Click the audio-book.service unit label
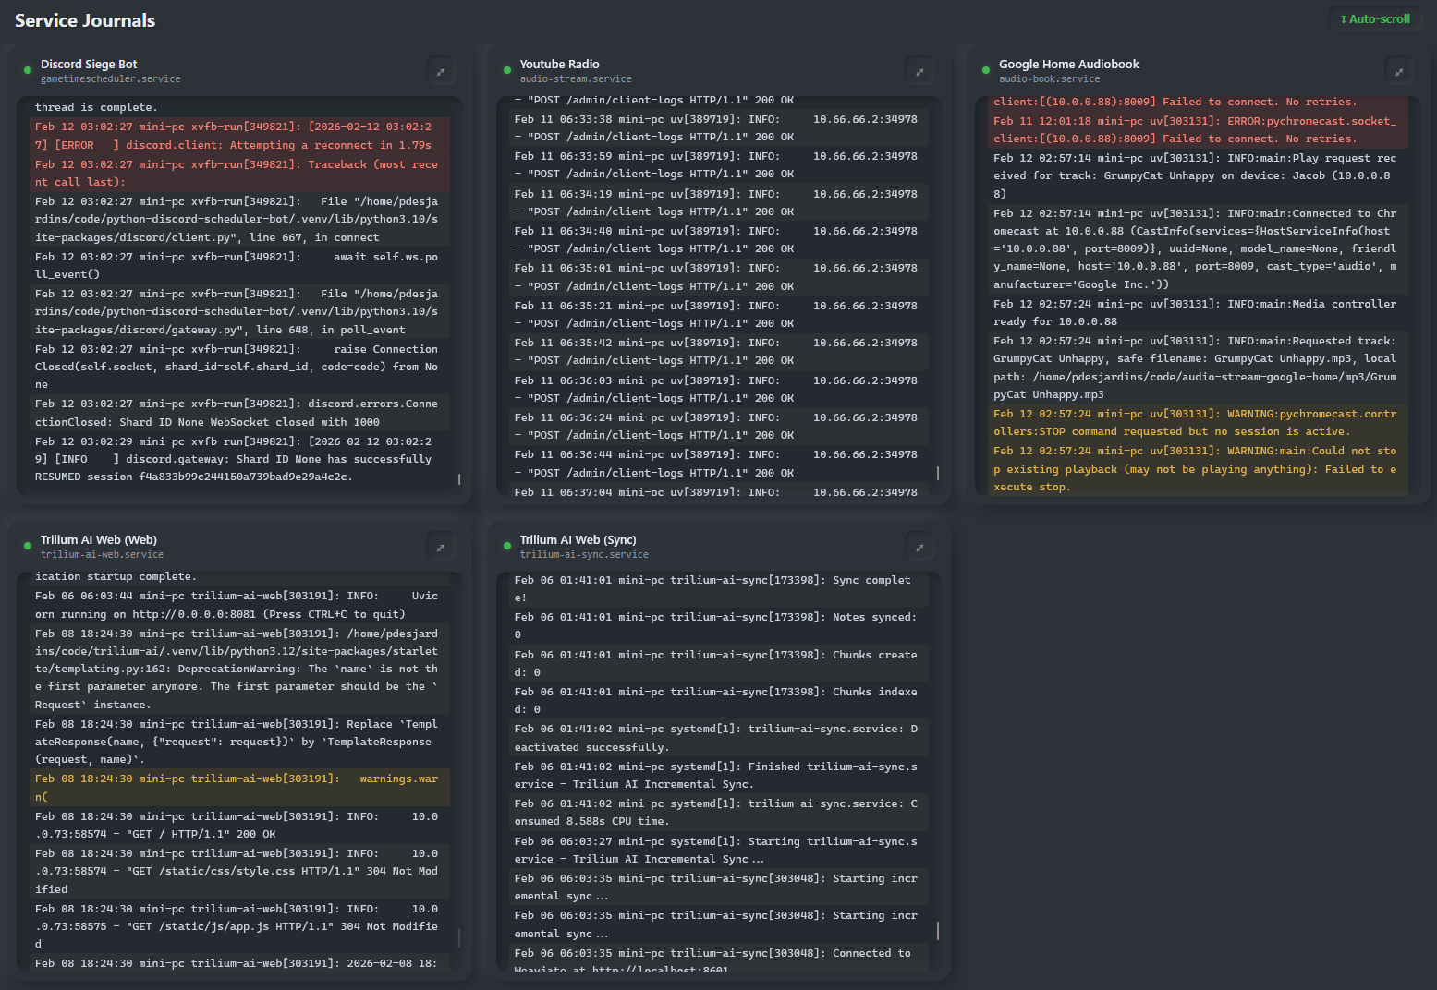 (1049, 79)
